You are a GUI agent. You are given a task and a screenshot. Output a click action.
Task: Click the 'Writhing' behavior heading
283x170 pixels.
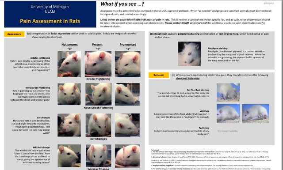[204, 111]
